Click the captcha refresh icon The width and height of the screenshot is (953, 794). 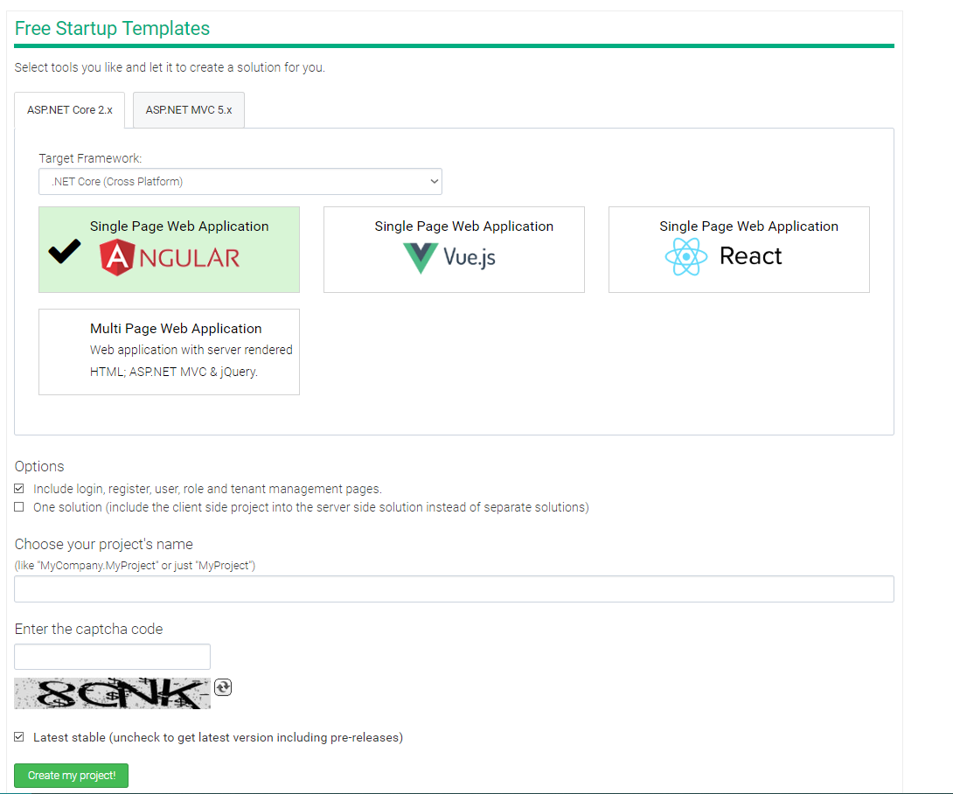click(x=223, y=687)
